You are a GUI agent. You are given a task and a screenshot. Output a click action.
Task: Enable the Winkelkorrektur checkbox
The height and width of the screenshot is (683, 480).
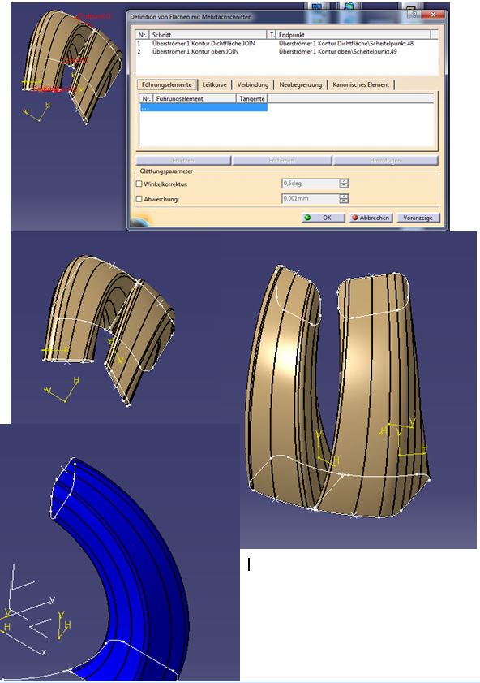[x=139, y=184]
